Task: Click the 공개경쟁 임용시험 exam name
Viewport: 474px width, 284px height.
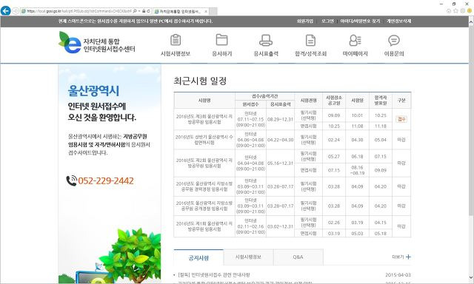Action: (204, 206)
